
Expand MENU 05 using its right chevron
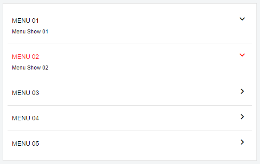(x=242, y=142)
